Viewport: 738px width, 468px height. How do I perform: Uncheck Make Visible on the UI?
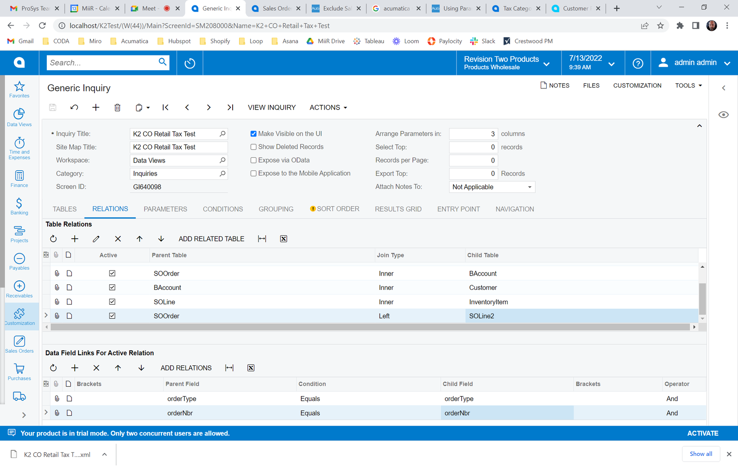[253, 134]
